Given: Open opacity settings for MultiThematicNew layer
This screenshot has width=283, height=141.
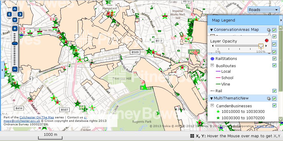Looking at the screenshot, I should tap(268, 99).
